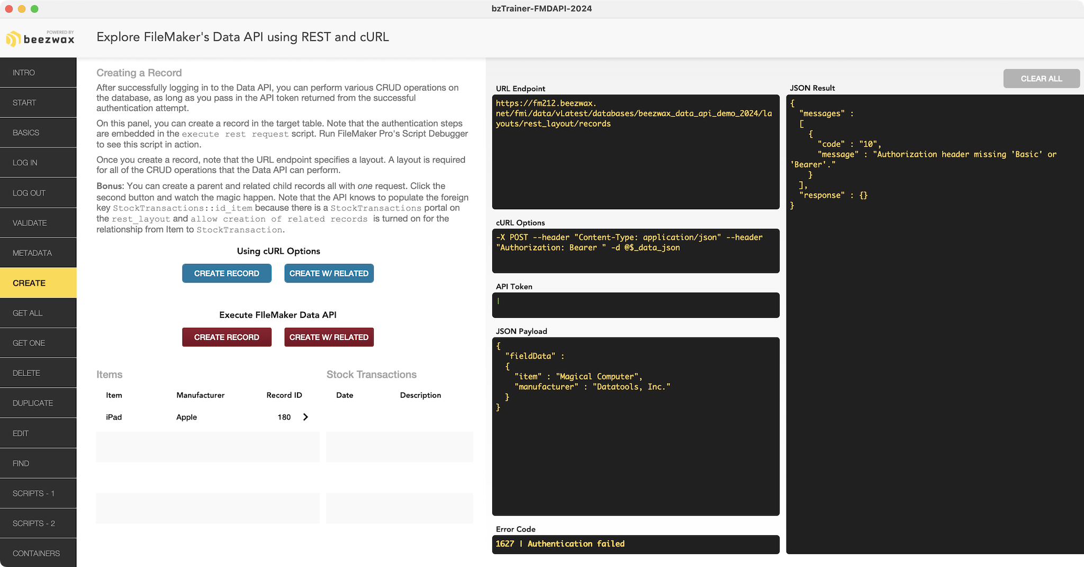Viewport: 1084px width, 567px height.
Task: Click the blue CREATE RECORD button
Action: coord(227,273)
